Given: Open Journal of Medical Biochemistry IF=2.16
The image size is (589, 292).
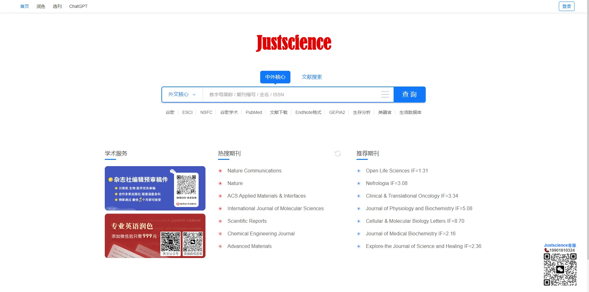Looking at the screenshot, I should (411, 234).
